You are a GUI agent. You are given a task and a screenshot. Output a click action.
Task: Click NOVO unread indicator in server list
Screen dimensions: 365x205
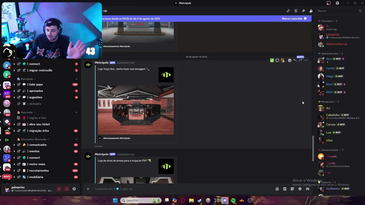[7, 177]
